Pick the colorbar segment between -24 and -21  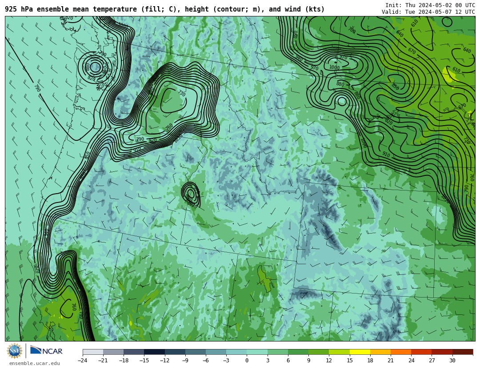pyautogui.click(x=93, y=352)
